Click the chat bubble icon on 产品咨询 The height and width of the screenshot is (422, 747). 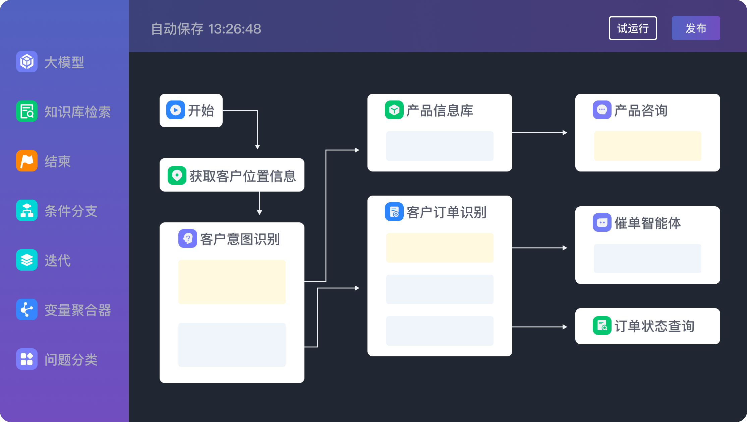(602, 110)
